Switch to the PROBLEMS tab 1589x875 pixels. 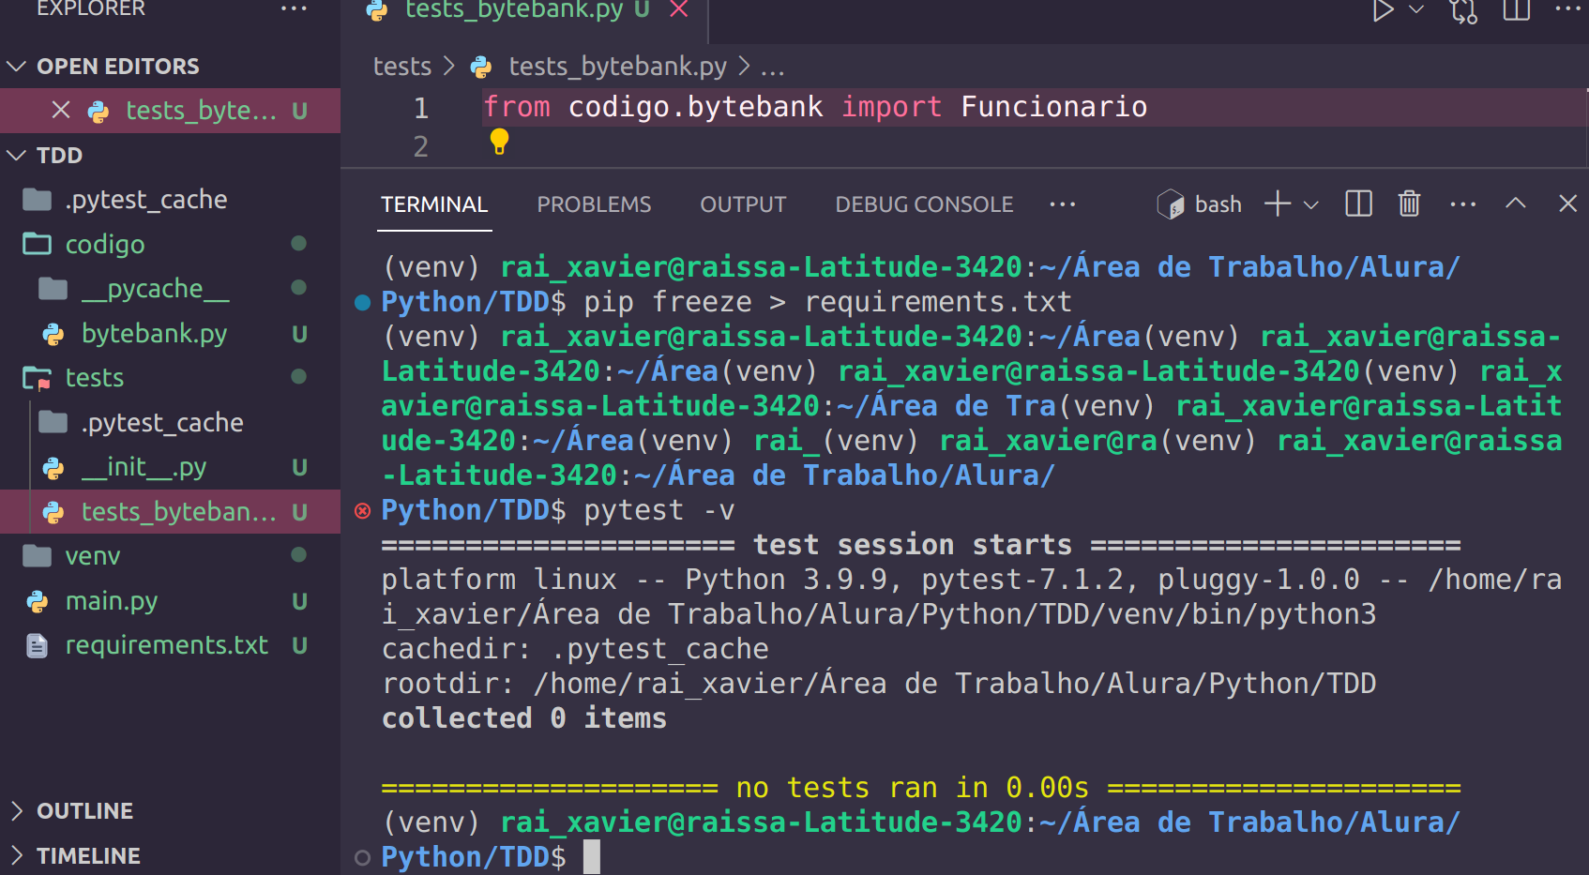point(594,204)
